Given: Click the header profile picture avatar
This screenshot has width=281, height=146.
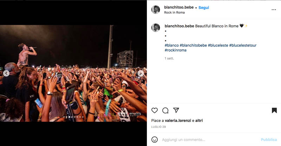Looking at the screenshot, I should pos(156,10).
